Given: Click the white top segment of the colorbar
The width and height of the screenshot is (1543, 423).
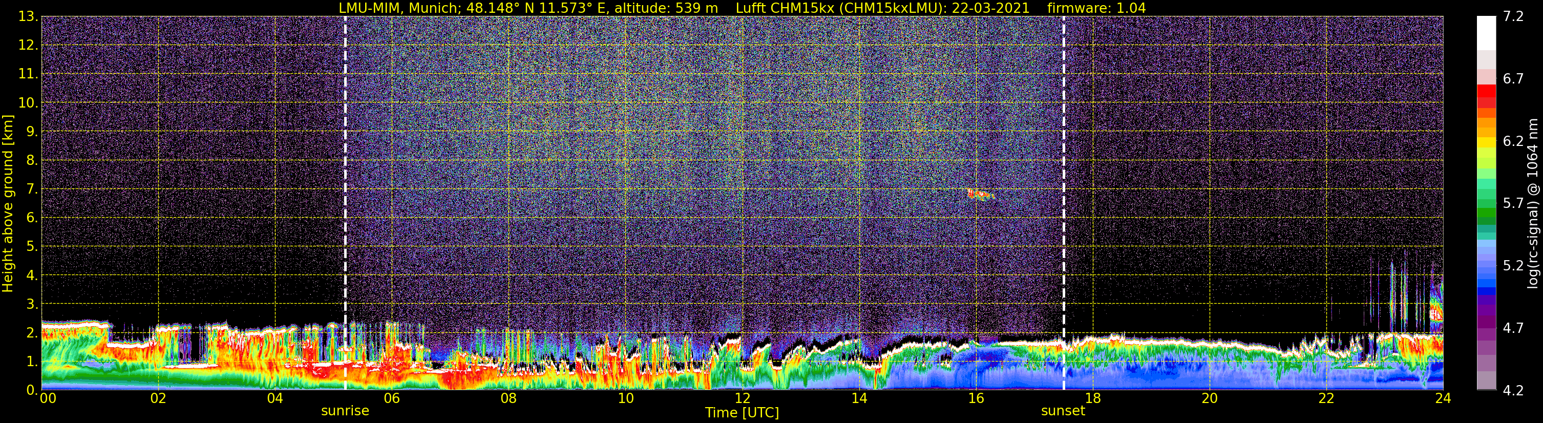Looking at the screenshot, I should 1487,33.
